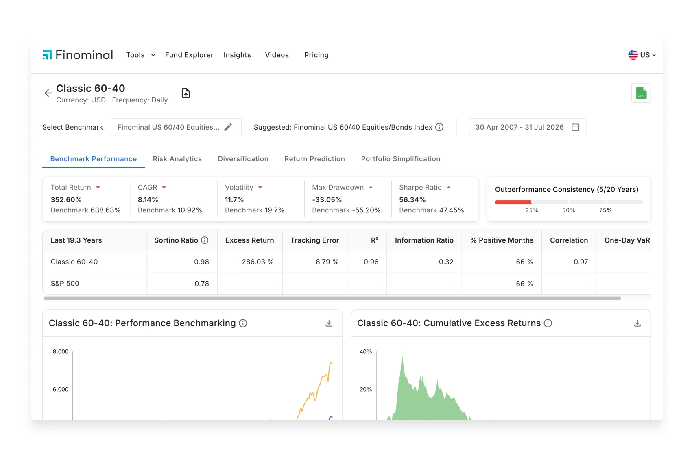
Task: Click the Sharpe Ratio green up arrow
Action: point(449,187)
